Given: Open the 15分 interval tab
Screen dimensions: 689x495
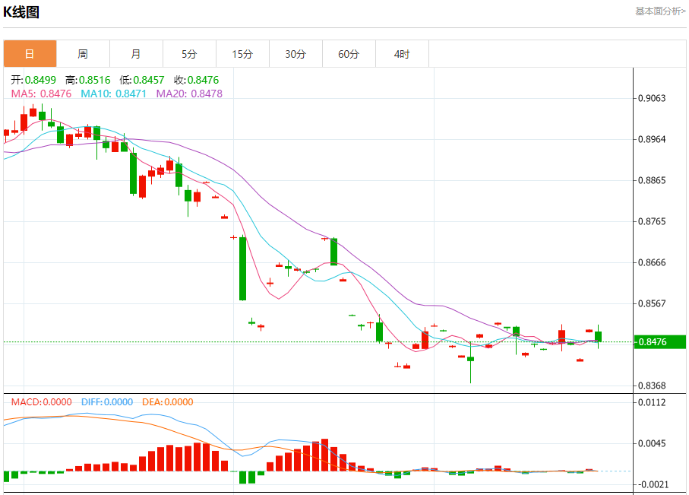Looking at the screenshot, I should 242,54.
